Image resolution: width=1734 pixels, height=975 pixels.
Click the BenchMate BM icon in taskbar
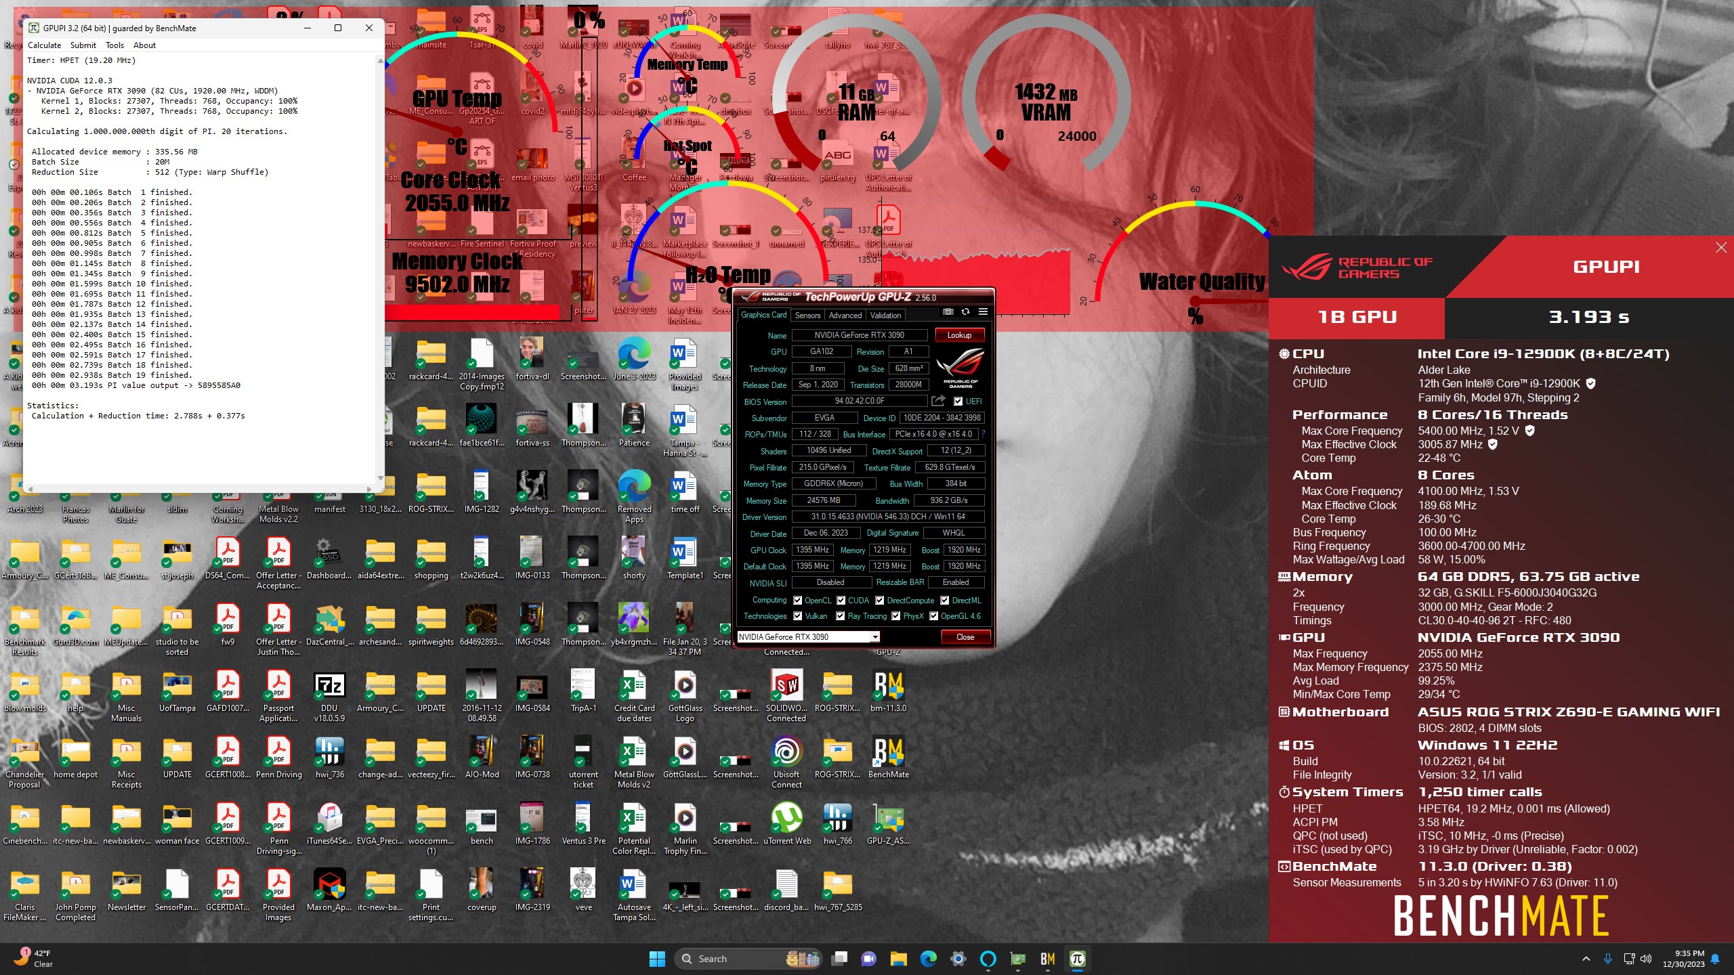pyautogui.click(x=1047, y=958)
